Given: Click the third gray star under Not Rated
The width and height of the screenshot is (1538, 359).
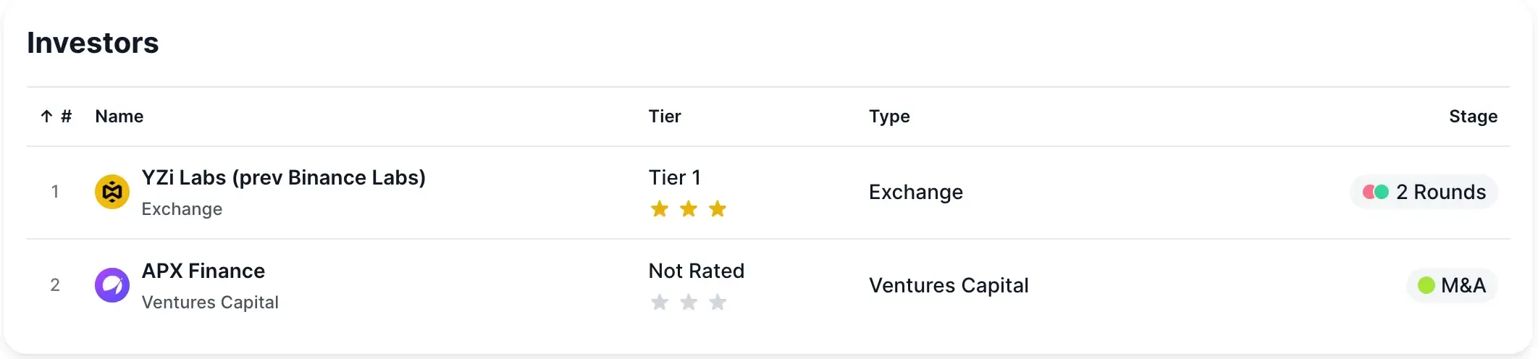Looking at the screenshot, I should tap(718, 302).
